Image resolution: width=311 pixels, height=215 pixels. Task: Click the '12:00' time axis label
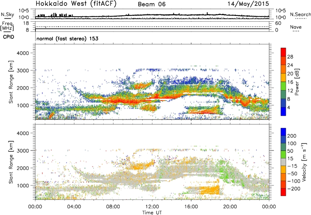(x=152, y=207)
